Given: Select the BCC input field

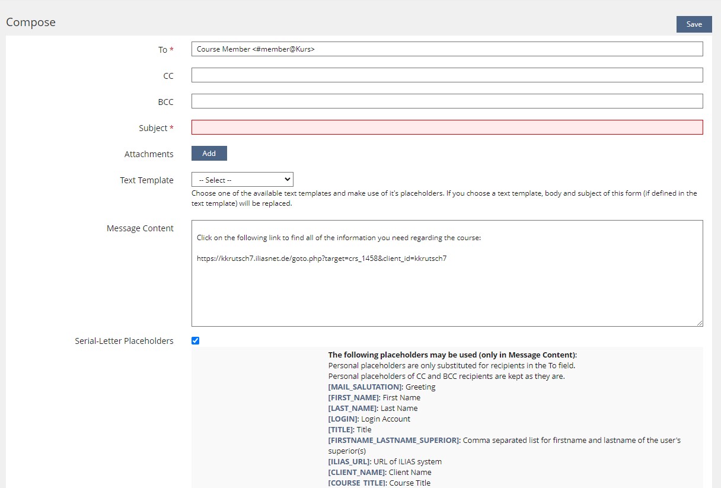Looking at the screenshot, I should click(446, 101).
